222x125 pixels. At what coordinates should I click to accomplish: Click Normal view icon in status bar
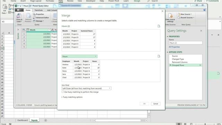click(179, 124)
